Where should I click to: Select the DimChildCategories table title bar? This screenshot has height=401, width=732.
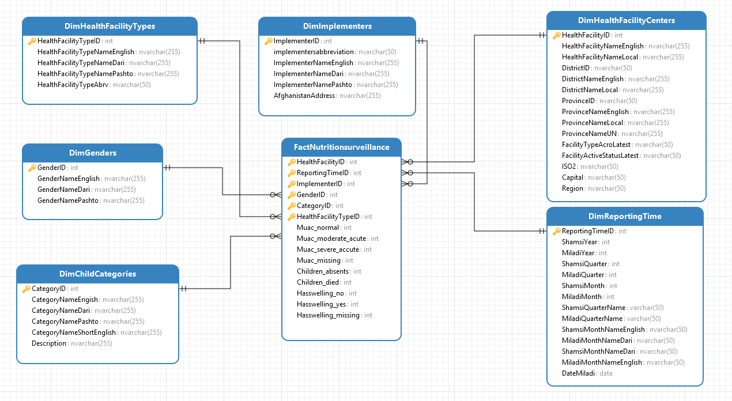tap(97, 274)
